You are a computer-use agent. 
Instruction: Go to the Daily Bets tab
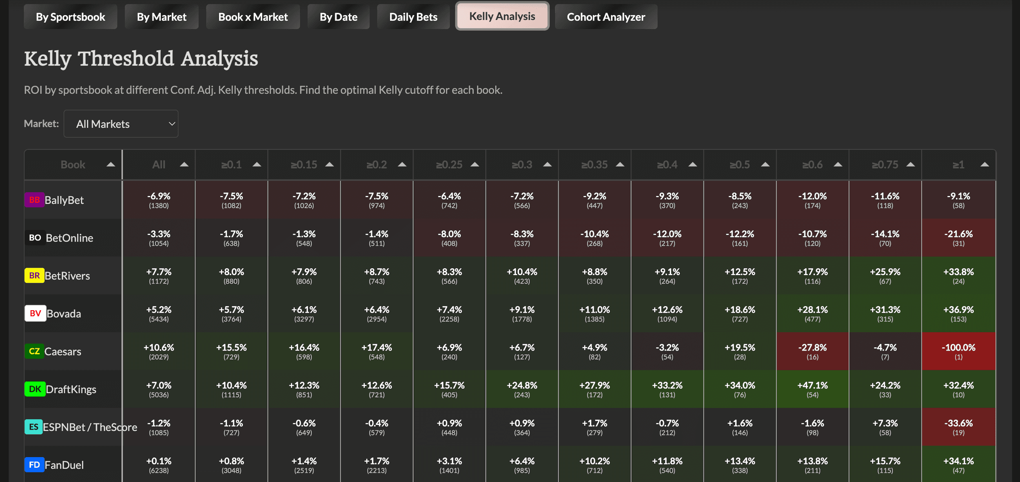pyautogui.click(x=413, y=17)
